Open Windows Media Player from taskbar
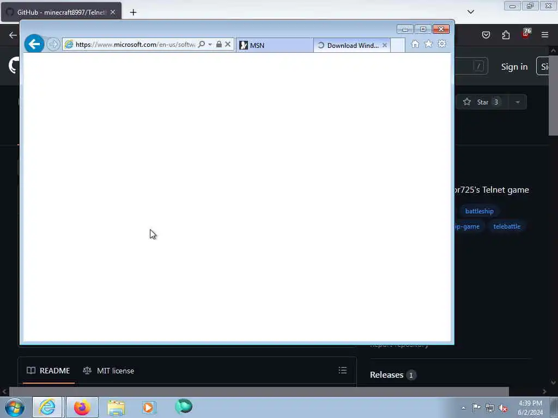The height and width of the screenshot is (418, 558). 149,407
